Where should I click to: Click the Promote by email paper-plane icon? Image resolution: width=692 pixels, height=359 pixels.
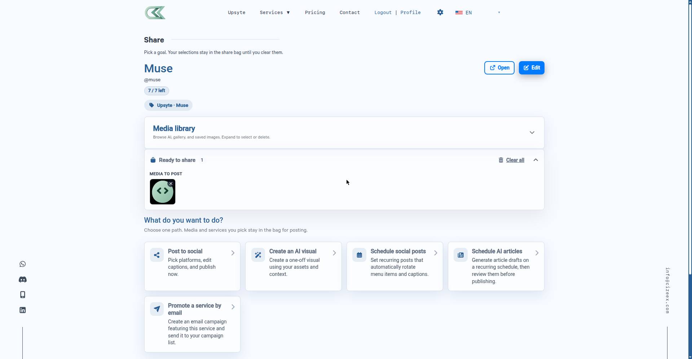pyautogui.click(x=157, y=309)
